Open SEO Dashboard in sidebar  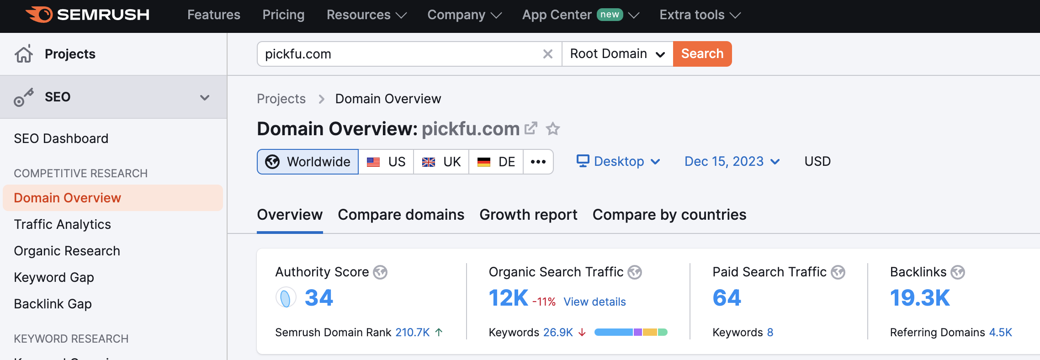click(x=61, y=138)
